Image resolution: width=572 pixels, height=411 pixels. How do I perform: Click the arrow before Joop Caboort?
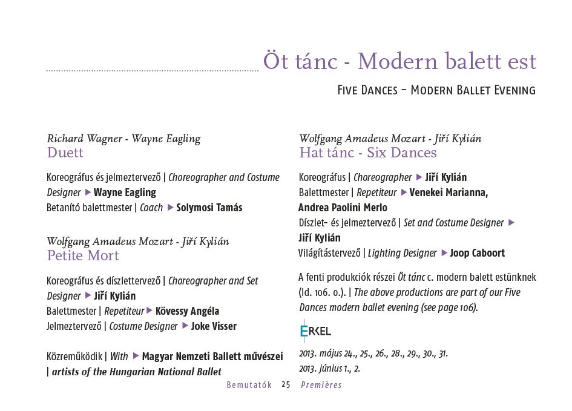[x=444, y=252]
